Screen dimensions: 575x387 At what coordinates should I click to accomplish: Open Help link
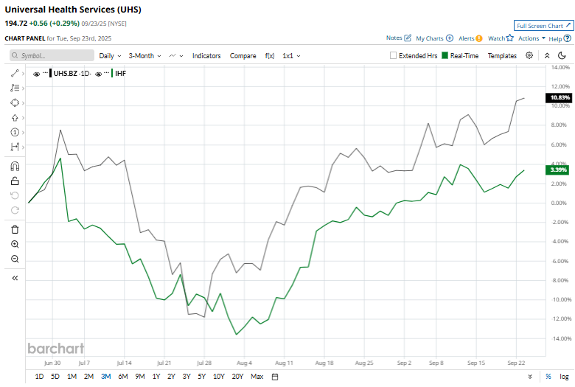(x=560, y=38)
